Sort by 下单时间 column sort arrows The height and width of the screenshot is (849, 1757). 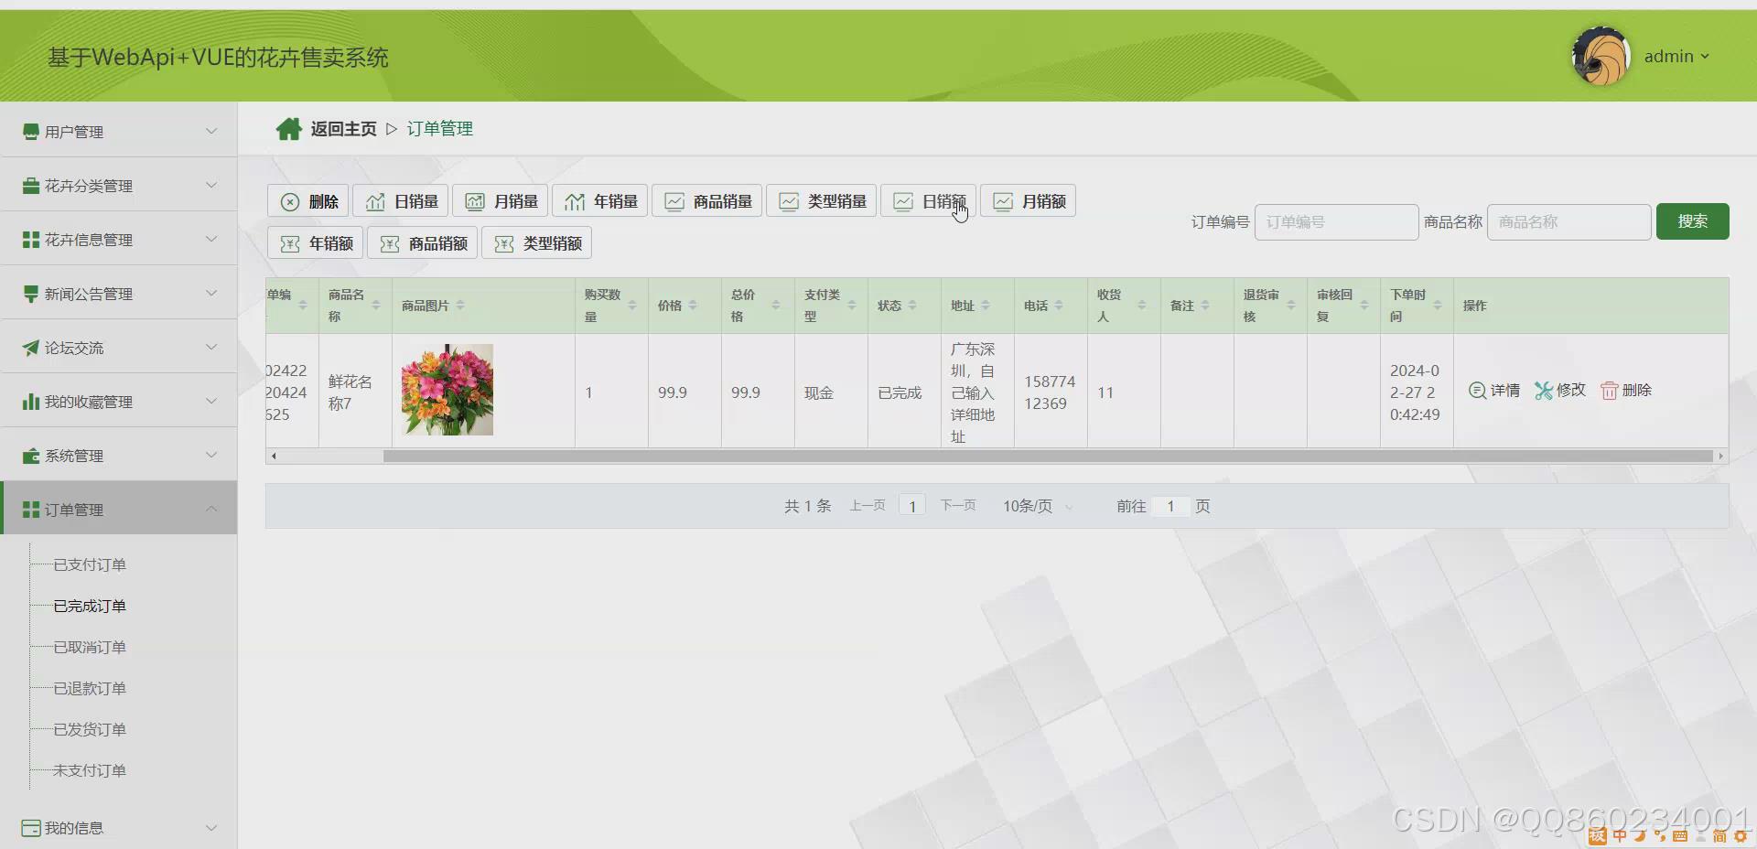pyautogui.click(x=1438, y=306)
